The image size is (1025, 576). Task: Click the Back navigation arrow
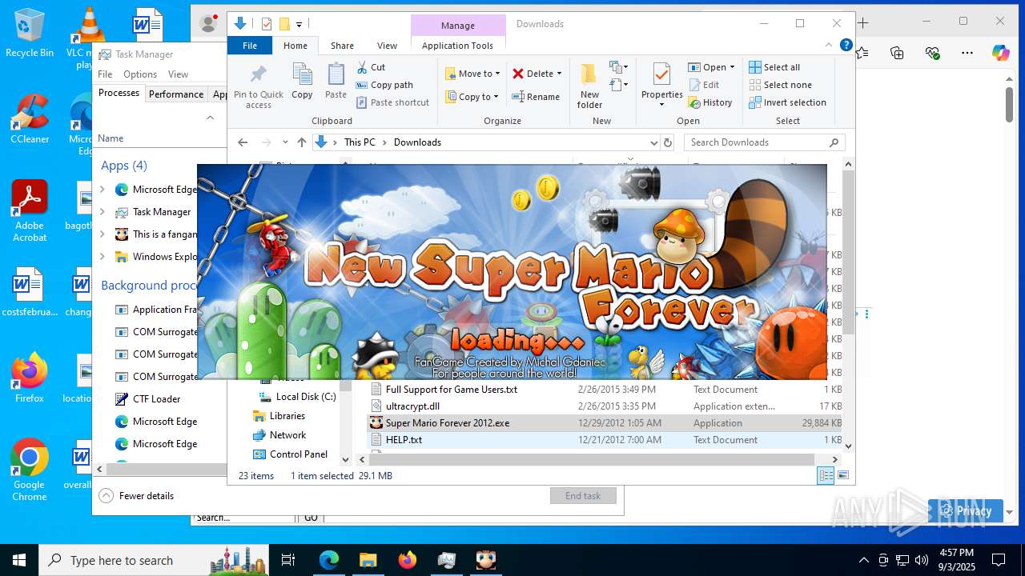pos(243,142)
